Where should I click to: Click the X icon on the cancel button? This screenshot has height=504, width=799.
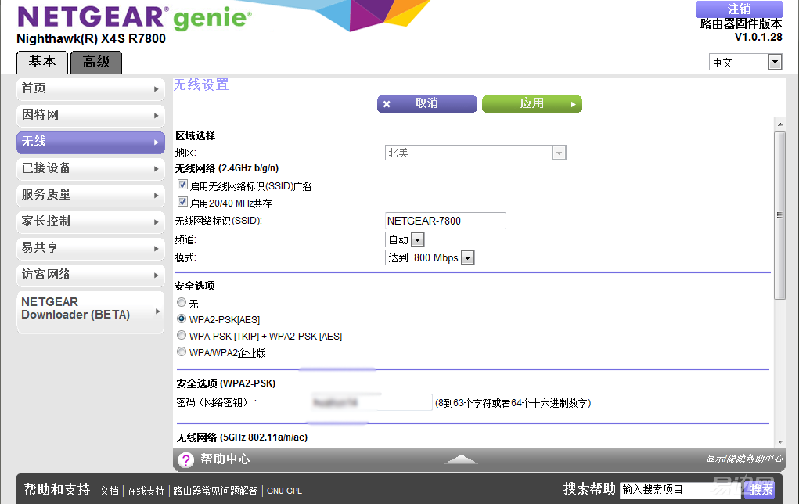[387, 104]
